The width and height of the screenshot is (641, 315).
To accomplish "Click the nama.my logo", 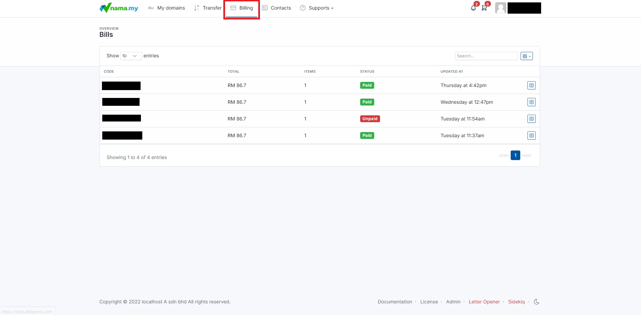I will tap(119, 8).
